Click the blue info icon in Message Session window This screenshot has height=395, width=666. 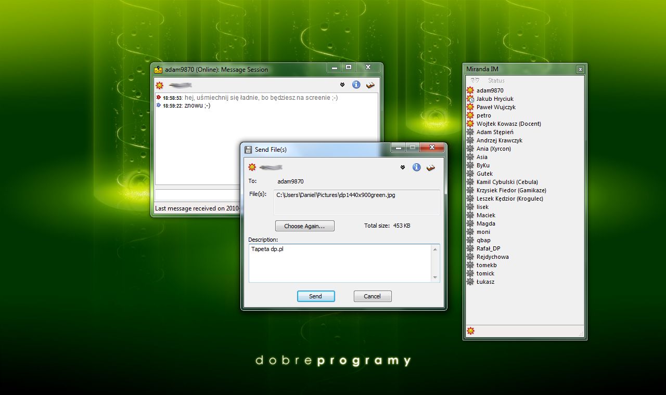coord(356,85)
